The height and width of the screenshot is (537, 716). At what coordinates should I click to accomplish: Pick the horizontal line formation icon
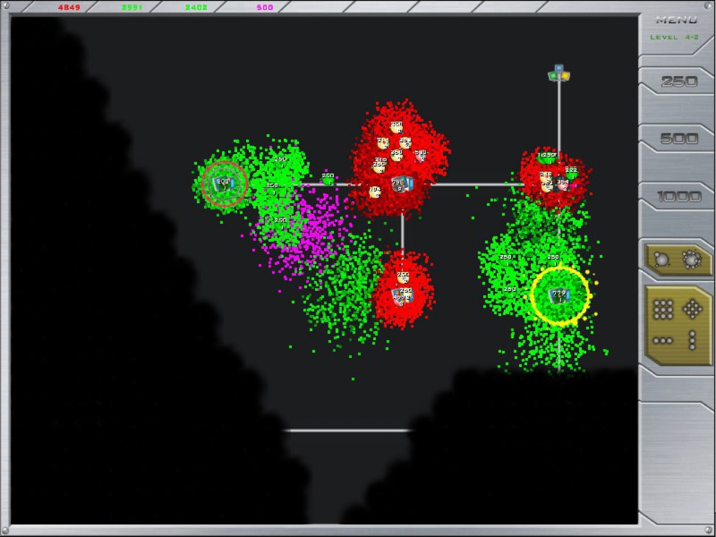click(x=663, y=340)
